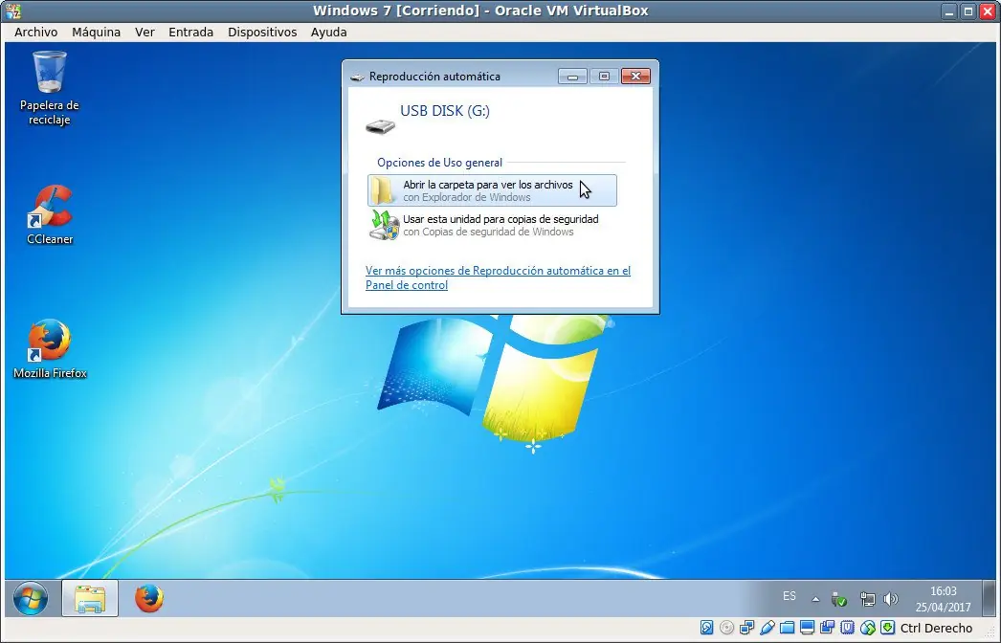Minimize the VirtualBox window
The height and width of the screenshot is (643, 1001).
click(950, 11)
